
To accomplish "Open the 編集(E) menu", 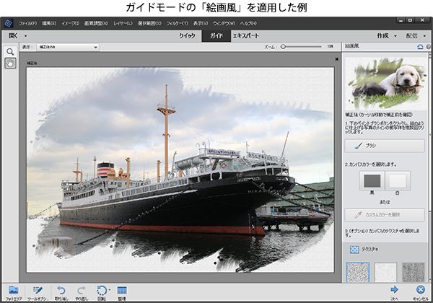I will (x=49, y=24).
